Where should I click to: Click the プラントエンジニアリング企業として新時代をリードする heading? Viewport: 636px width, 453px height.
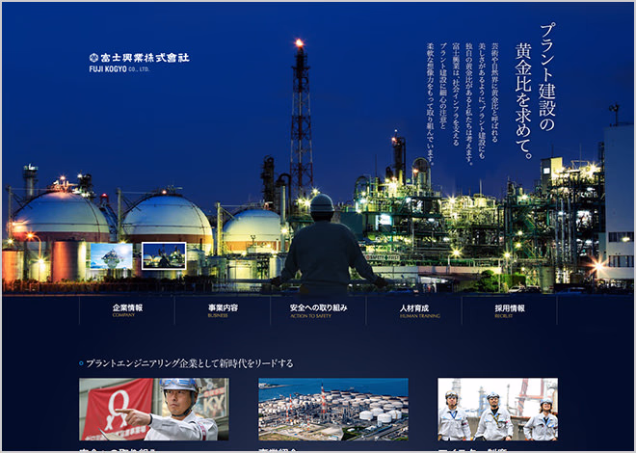pos(190,363)
